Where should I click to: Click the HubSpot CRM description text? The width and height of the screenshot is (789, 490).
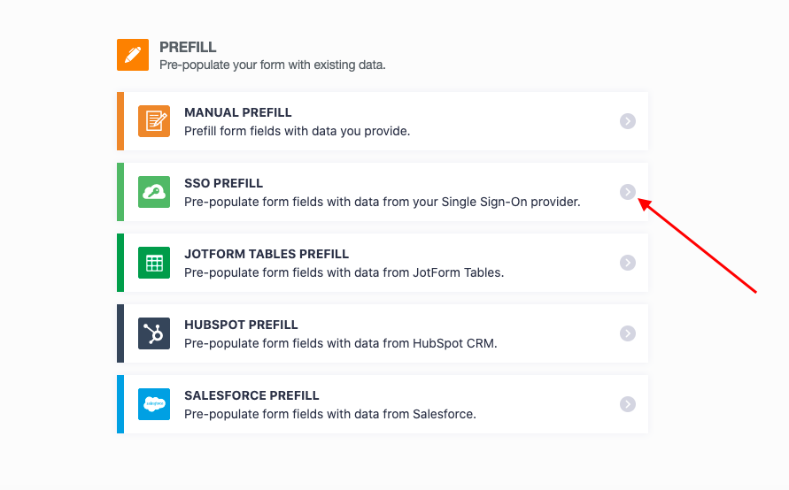[x=340, y=343]
